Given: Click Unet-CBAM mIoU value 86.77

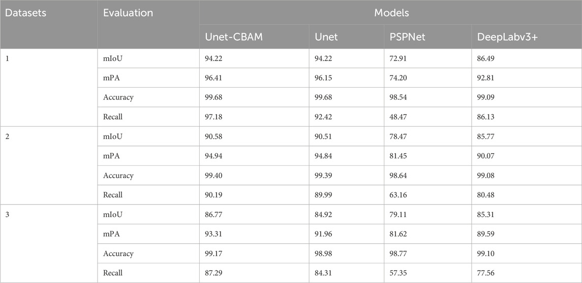Looking at the screenshot, I should pyautogui.click(x=213, y=215).
